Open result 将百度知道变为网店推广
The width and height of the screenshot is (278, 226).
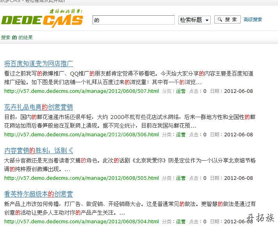pos(39,63)
